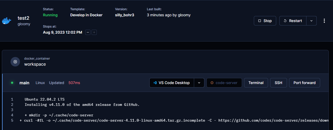The width and height of the screenshot is (333, 130).
Task: Click the Docker whale workspace icon
Action: (7, 21)
